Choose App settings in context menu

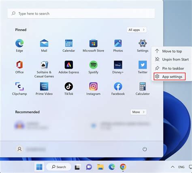coord(170,76)
